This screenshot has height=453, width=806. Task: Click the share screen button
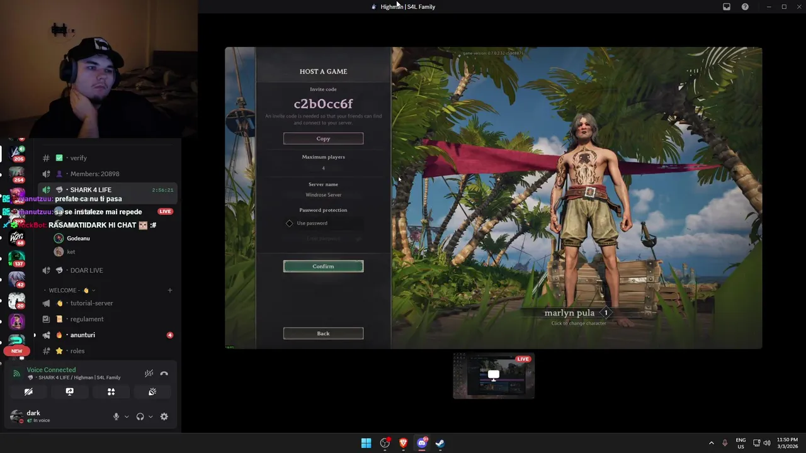[x=70, y=392]
